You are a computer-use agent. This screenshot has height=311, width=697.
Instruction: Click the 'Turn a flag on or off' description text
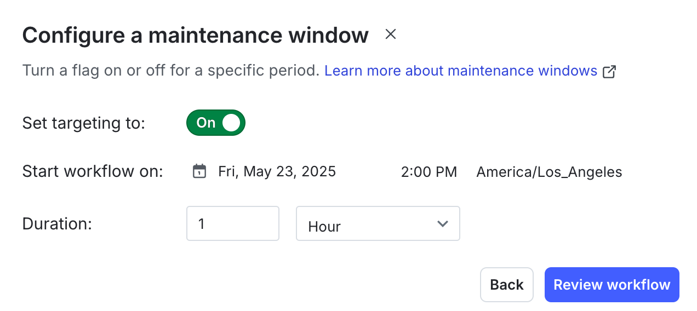click(170, 71)
